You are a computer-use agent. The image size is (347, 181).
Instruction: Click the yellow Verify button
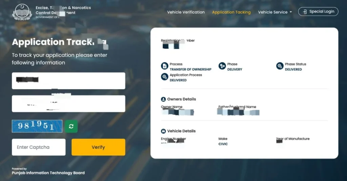pyautogui.click(x=98, y=147)
